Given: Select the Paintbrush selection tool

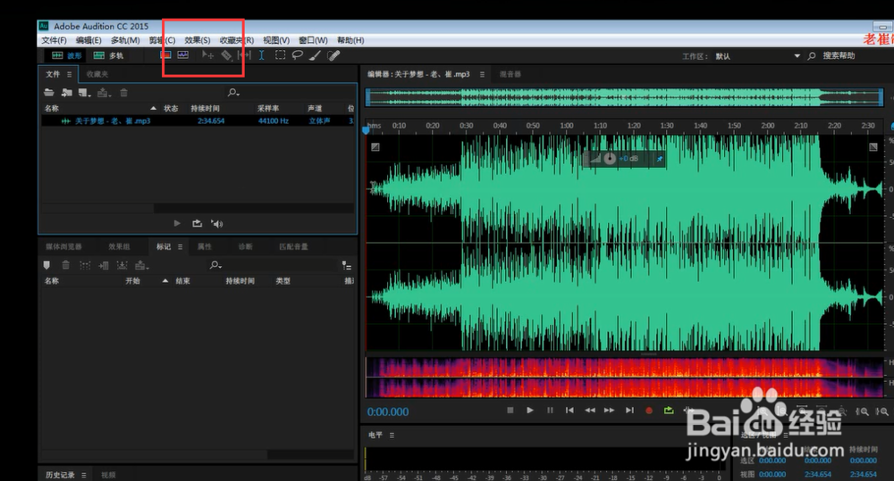Looking at the screenshot, I should click(315, 55).
